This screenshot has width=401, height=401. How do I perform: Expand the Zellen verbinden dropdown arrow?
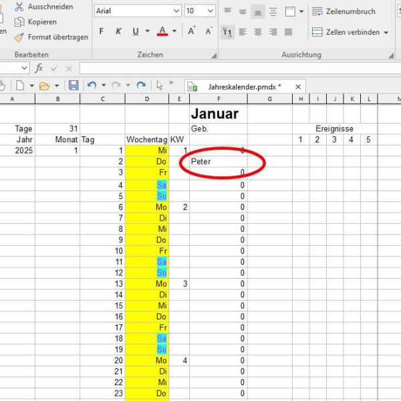tap(386, 32)
